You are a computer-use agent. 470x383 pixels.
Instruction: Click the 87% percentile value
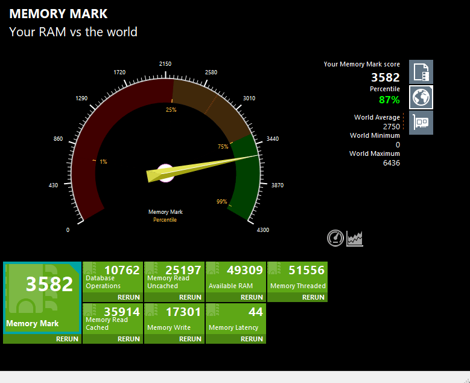point(389,100)
